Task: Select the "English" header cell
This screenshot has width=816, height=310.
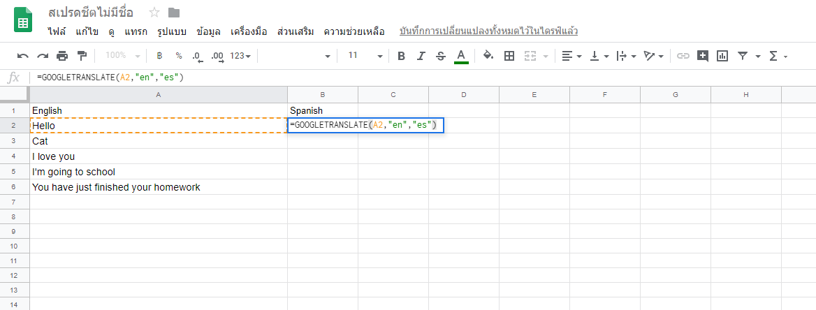Action: pos(159,110)
